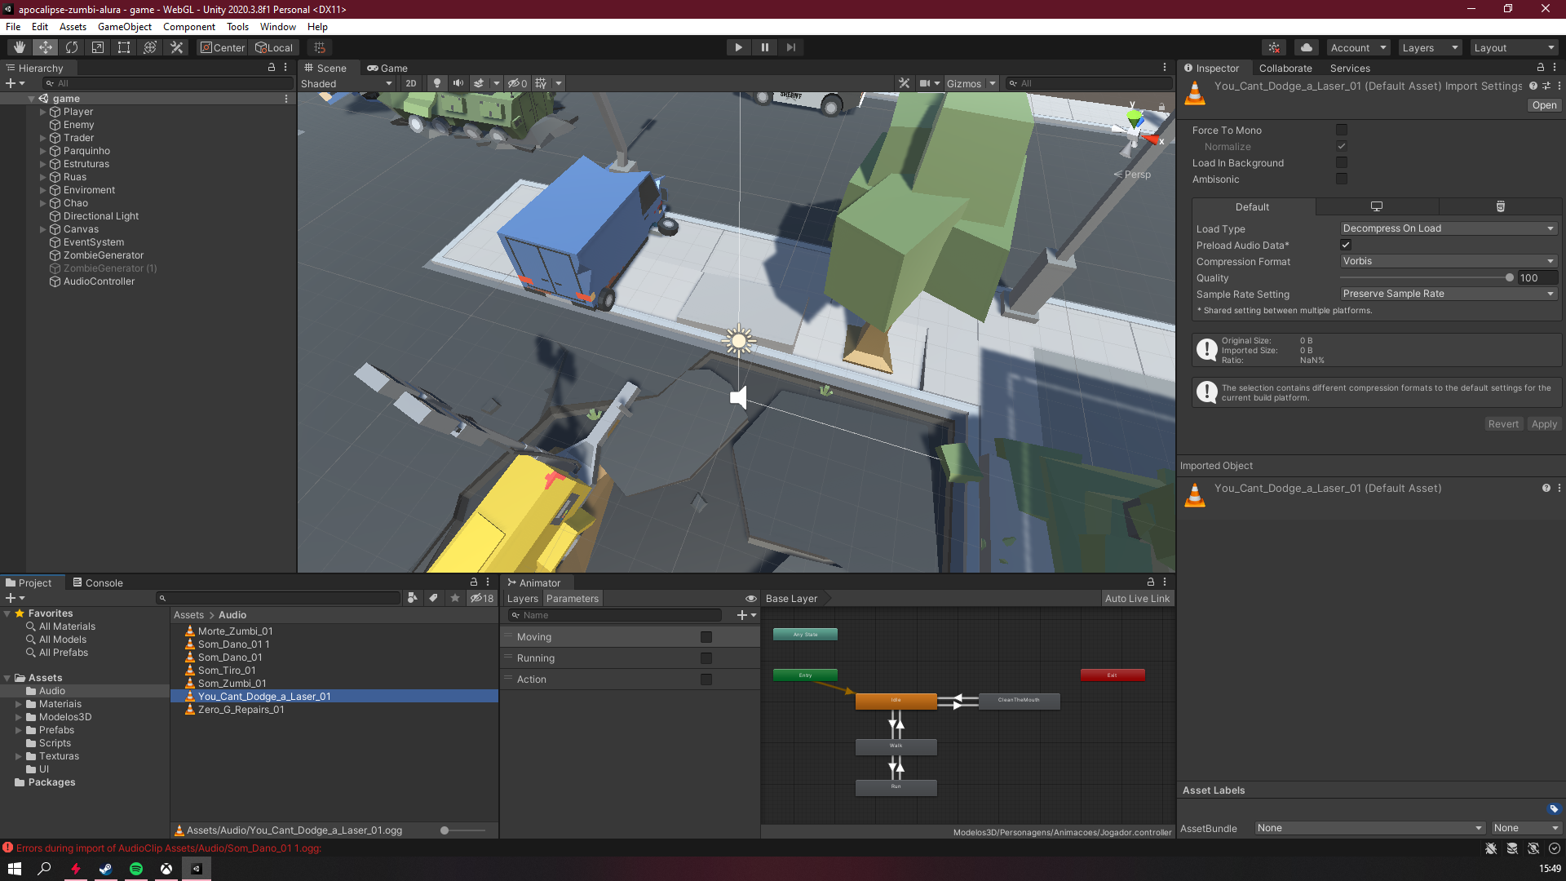Open Load Type dropdown in Inspector
Image resolution: width=1566 pixels, height=881 pixels.
coord(1447,228)
